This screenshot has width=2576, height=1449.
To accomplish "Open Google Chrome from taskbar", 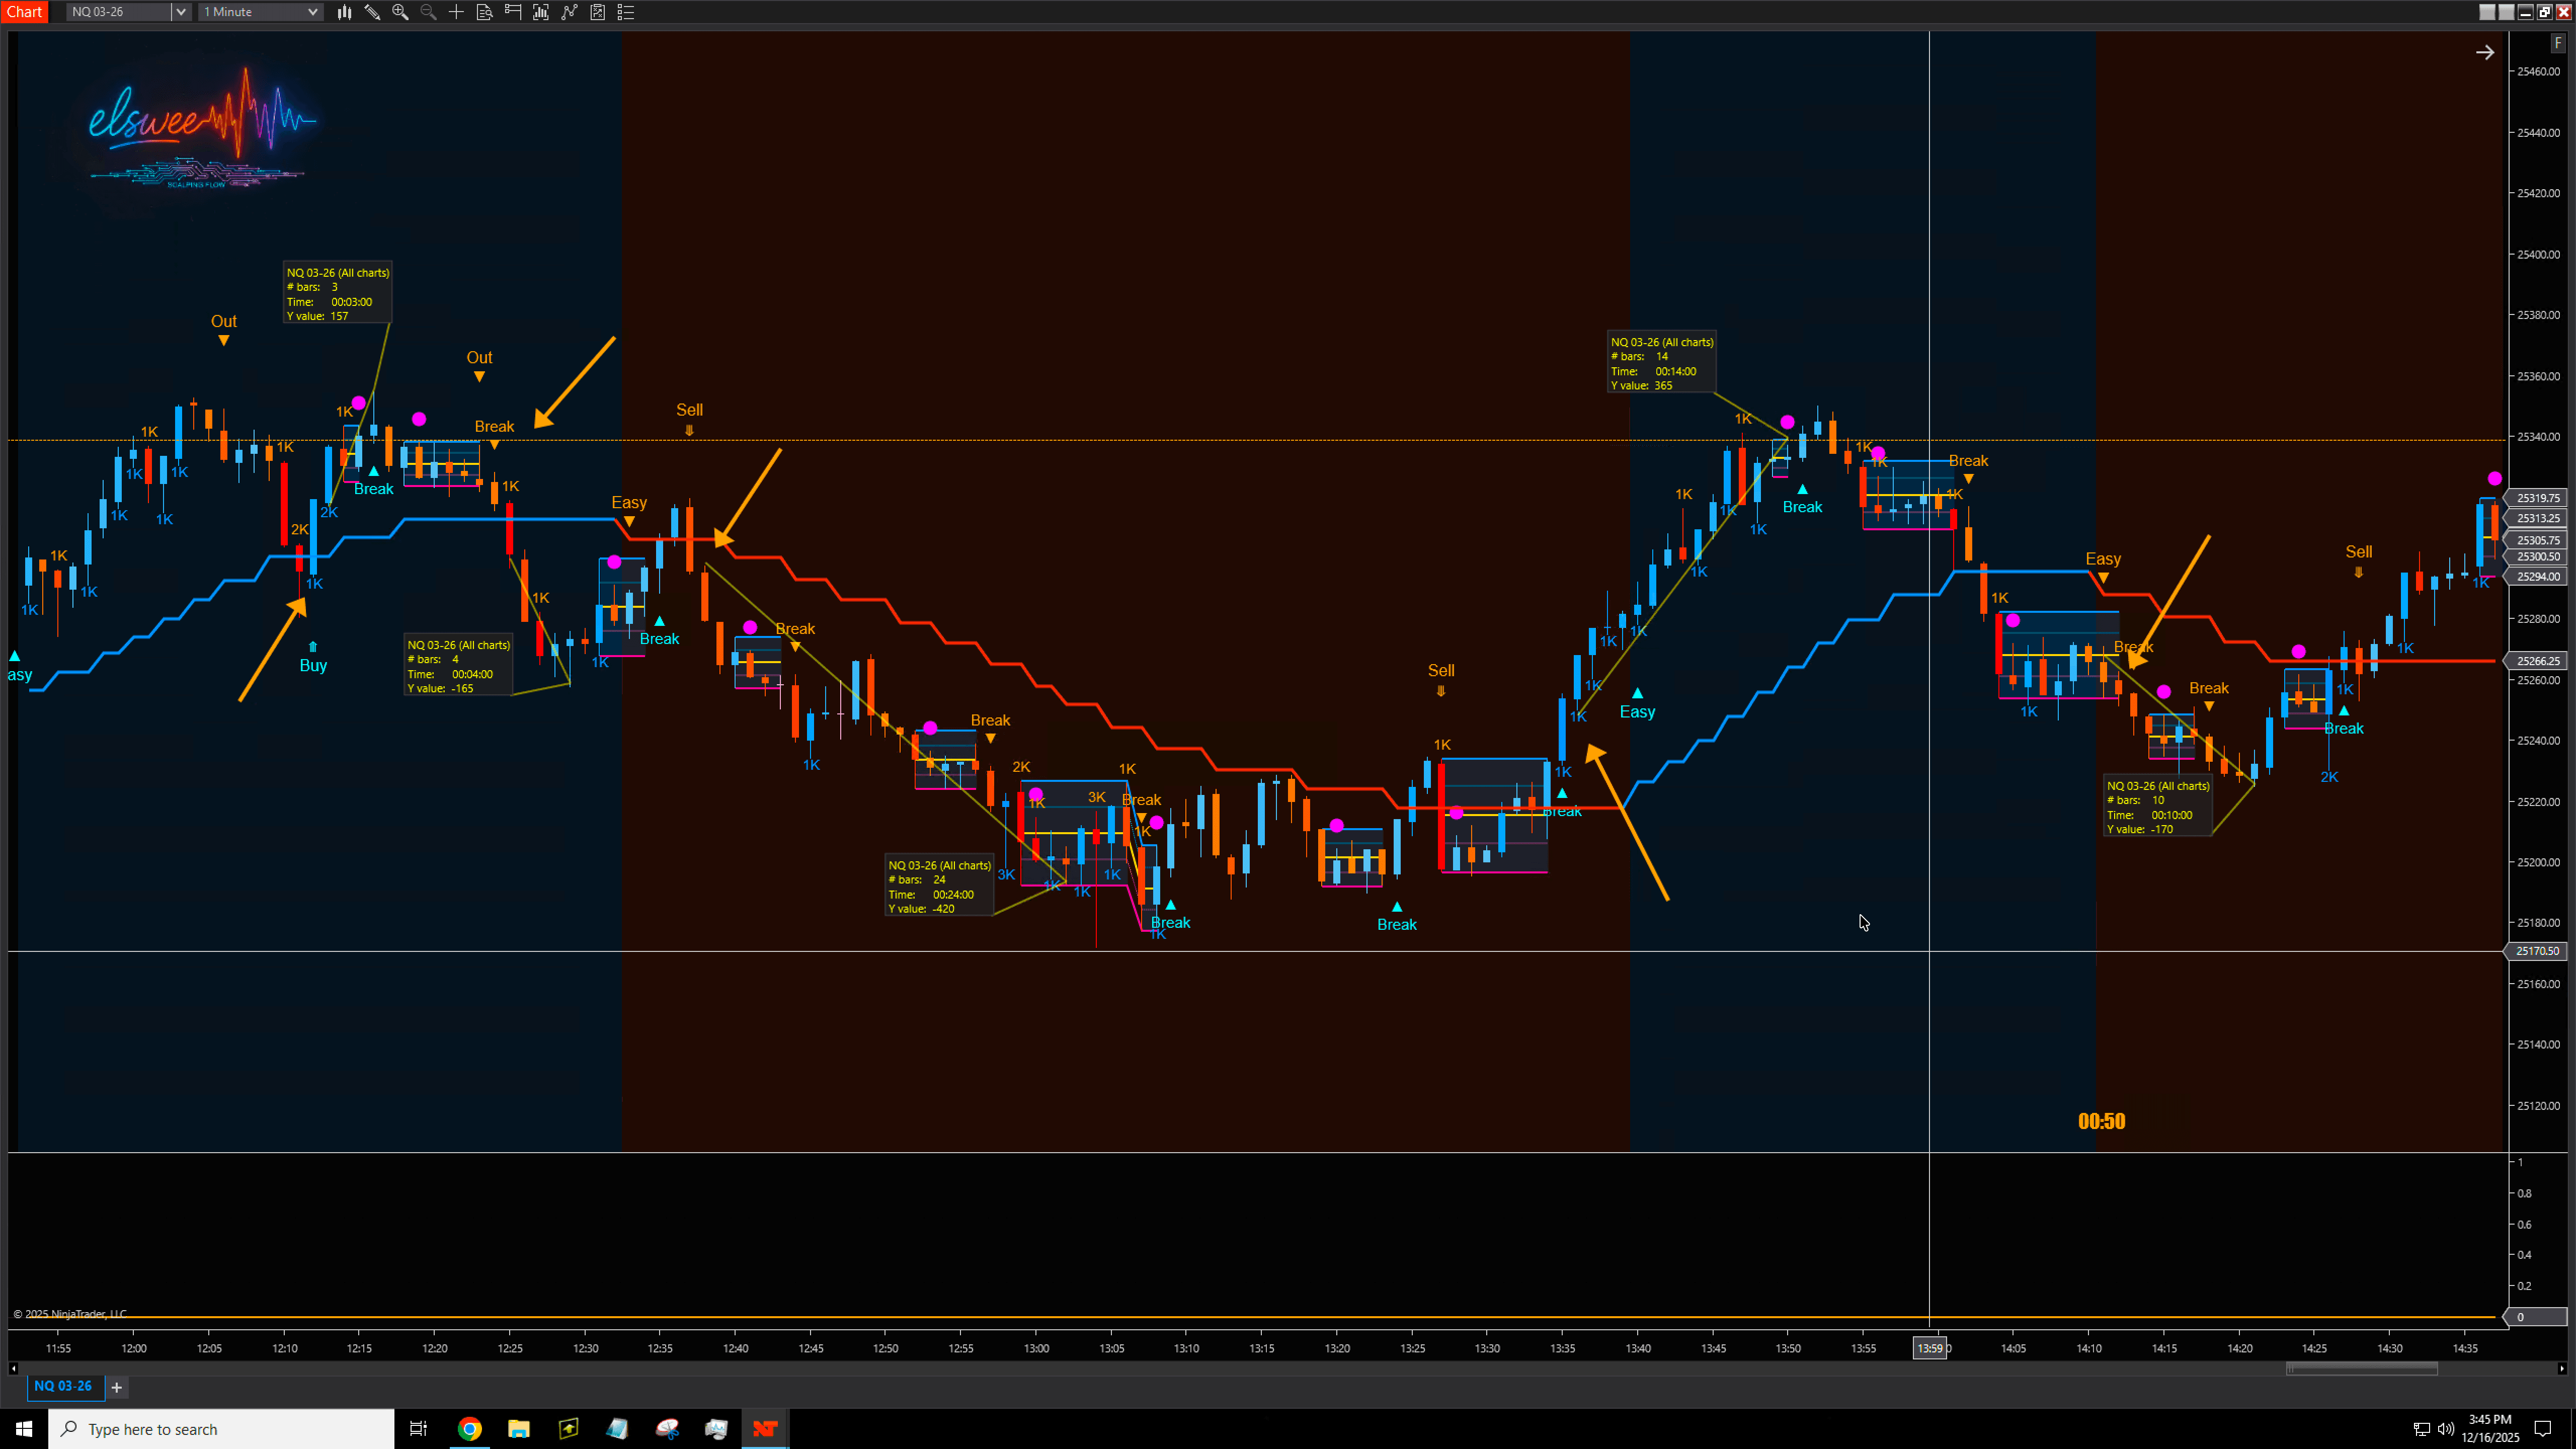I will (469, 1429).
